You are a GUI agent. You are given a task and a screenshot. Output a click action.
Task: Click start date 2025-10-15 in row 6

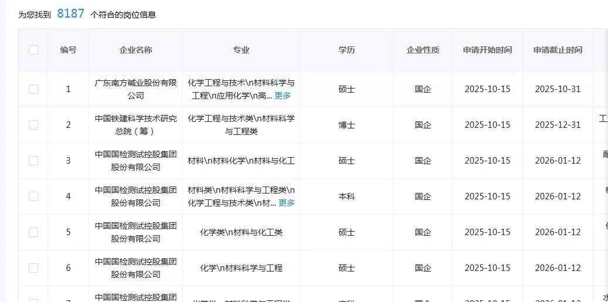[487, 267]
